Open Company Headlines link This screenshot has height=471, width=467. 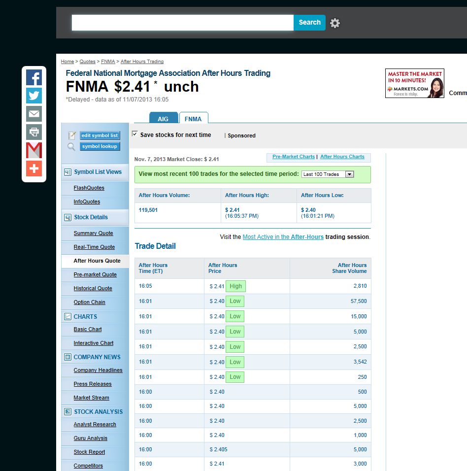tap(98, 370)
